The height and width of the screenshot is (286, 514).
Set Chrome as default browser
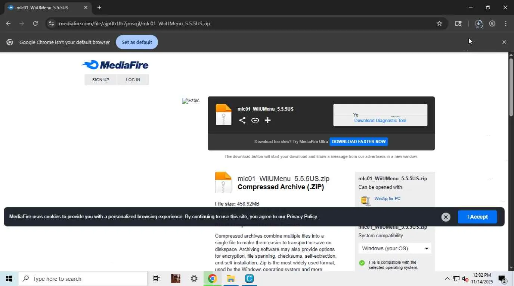click(137, 42)
